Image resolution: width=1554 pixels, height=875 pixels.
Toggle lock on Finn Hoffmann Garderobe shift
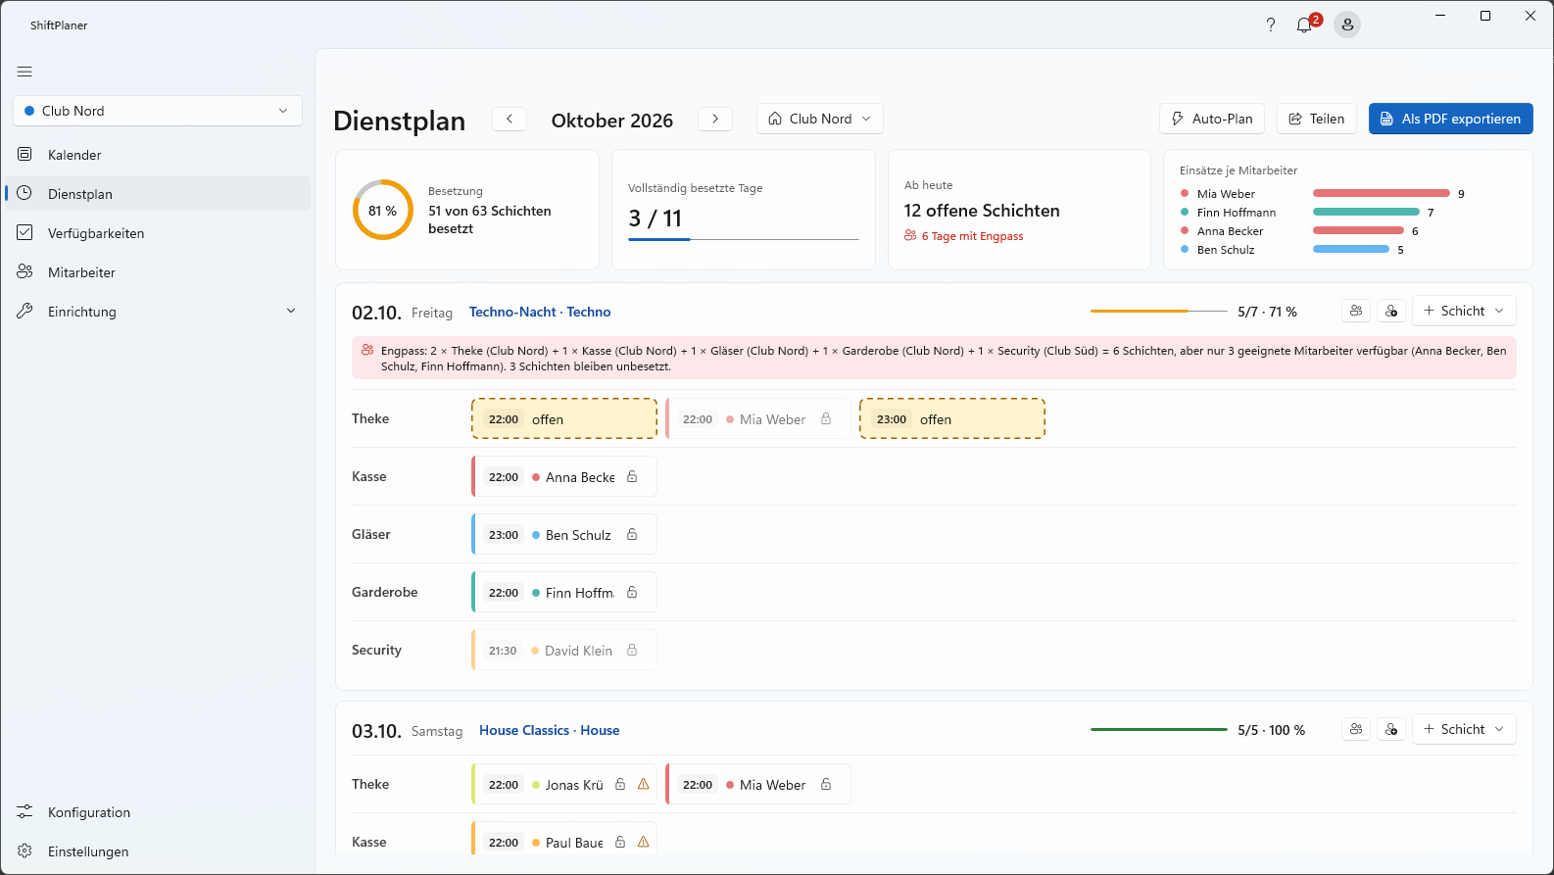[x=632, y=592]
